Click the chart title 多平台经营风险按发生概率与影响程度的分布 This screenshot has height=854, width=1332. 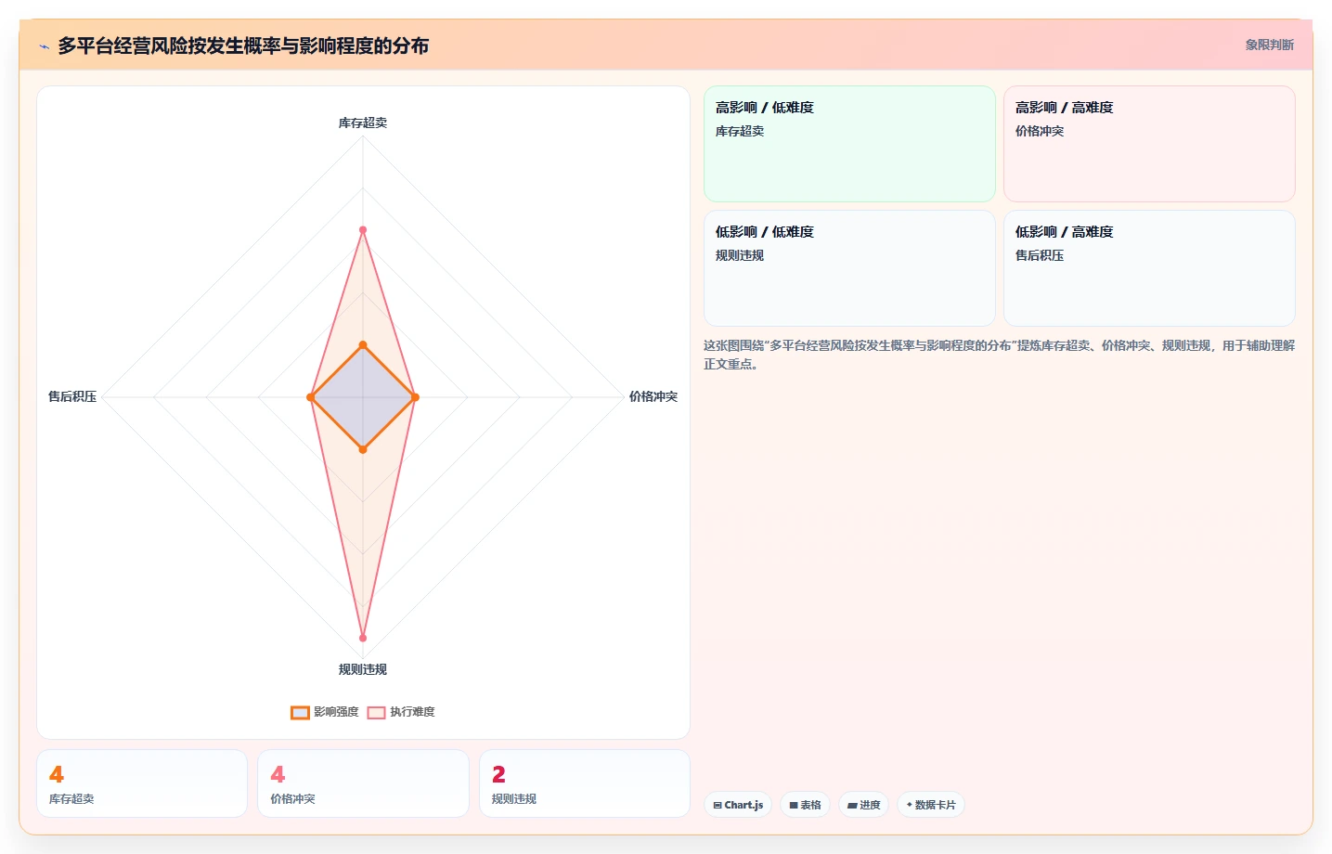[x=243, y=45]
